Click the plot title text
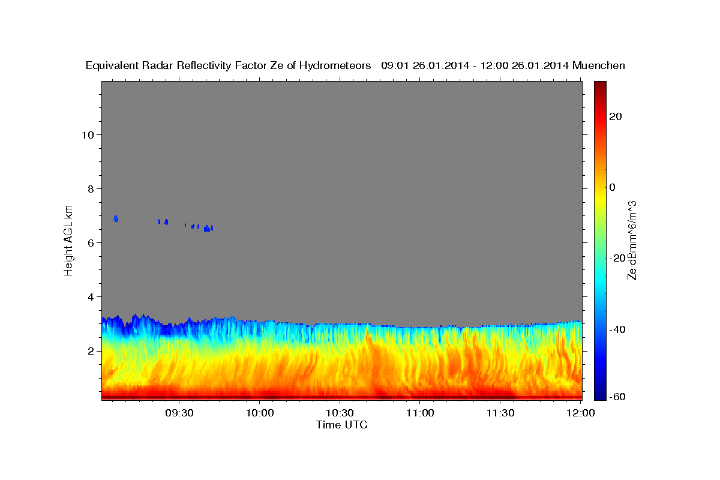 tap(355, 65)
